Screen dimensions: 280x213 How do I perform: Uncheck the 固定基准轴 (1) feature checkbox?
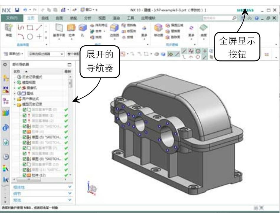[x=25, y=115]
